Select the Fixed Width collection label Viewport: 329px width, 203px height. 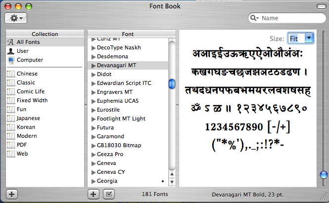pos(32,100)
